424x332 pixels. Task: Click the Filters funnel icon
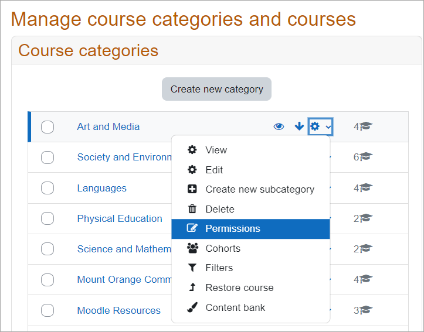(x=192, y=268)
